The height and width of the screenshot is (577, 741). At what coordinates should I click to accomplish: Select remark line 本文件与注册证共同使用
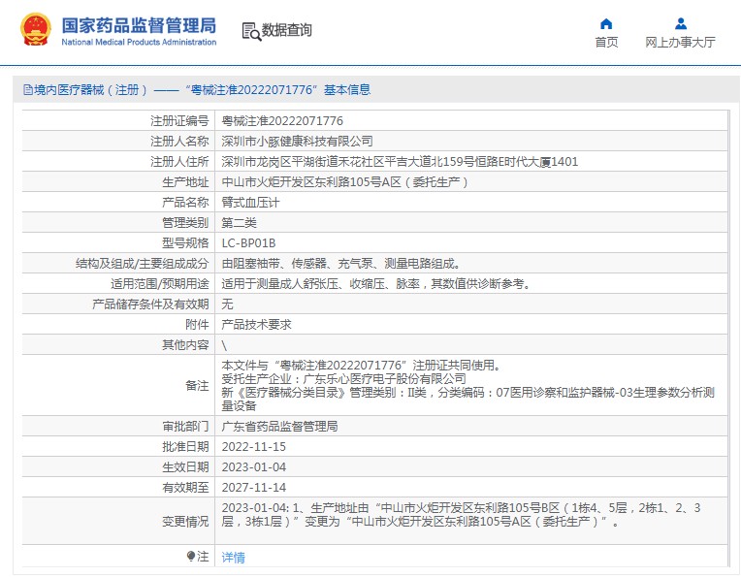(361, 365)
